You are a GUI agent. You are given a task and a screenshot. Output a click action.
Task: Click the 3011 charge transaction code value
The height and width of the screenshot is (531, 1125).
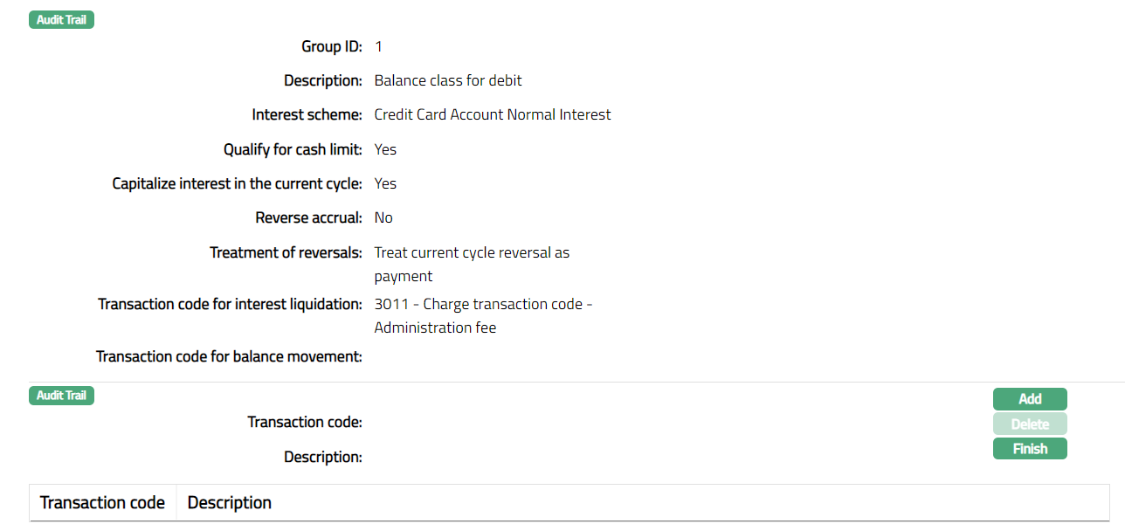(483, 315)
